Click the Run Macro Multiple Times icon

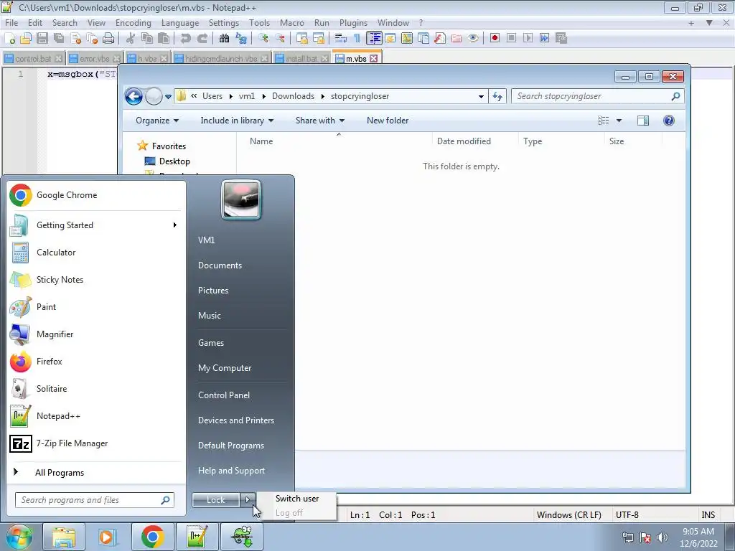click(x=544, y=39)
